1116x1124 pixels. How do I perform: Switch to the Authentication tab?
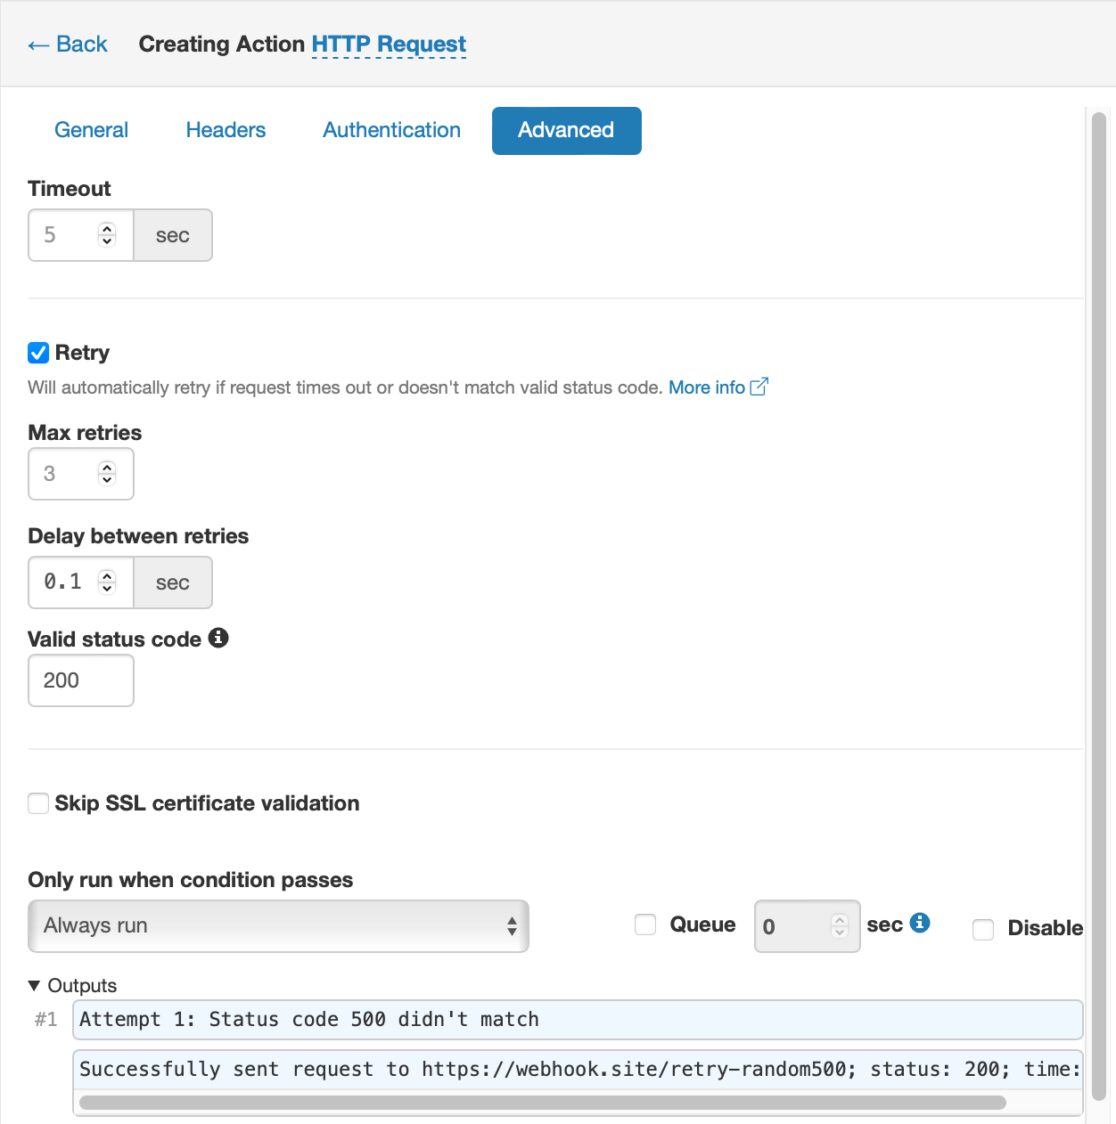tap(392, 130)
